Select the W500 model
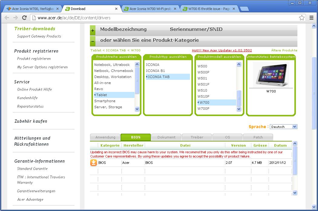 [x=202, y=66]
